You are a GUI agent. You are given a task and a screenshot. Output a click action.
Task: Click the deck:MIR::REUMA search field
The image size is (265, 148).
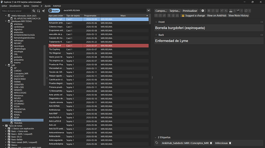[104, 10]
